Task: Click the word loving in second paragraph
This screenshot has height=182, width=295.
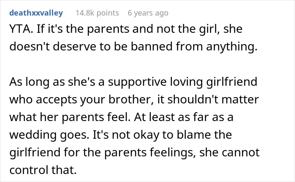Action: 186,82
